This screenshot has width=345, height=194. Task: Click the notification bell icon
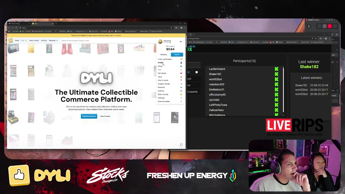click(181, 59)
